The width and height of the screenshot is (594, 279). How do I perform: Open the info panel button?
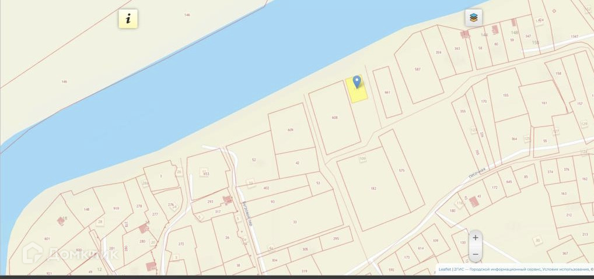click(128, 19)
